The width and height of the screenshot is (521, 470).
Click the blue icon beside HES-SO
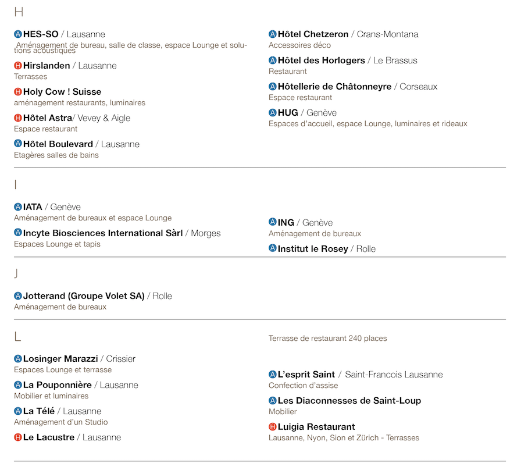(18, 34)
